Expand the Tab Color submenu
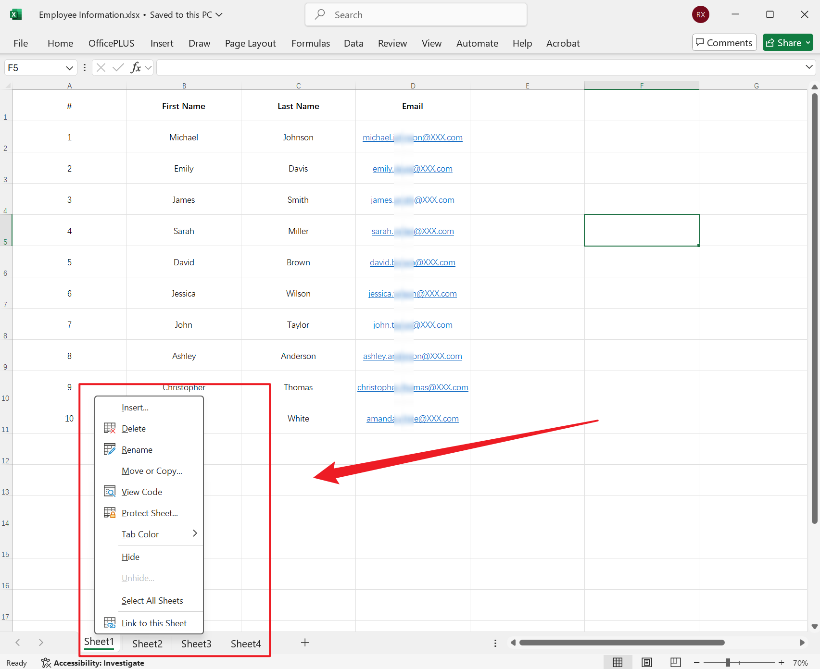Image resolution: width=820 pixels, height=669 pixels. point(139,534)
